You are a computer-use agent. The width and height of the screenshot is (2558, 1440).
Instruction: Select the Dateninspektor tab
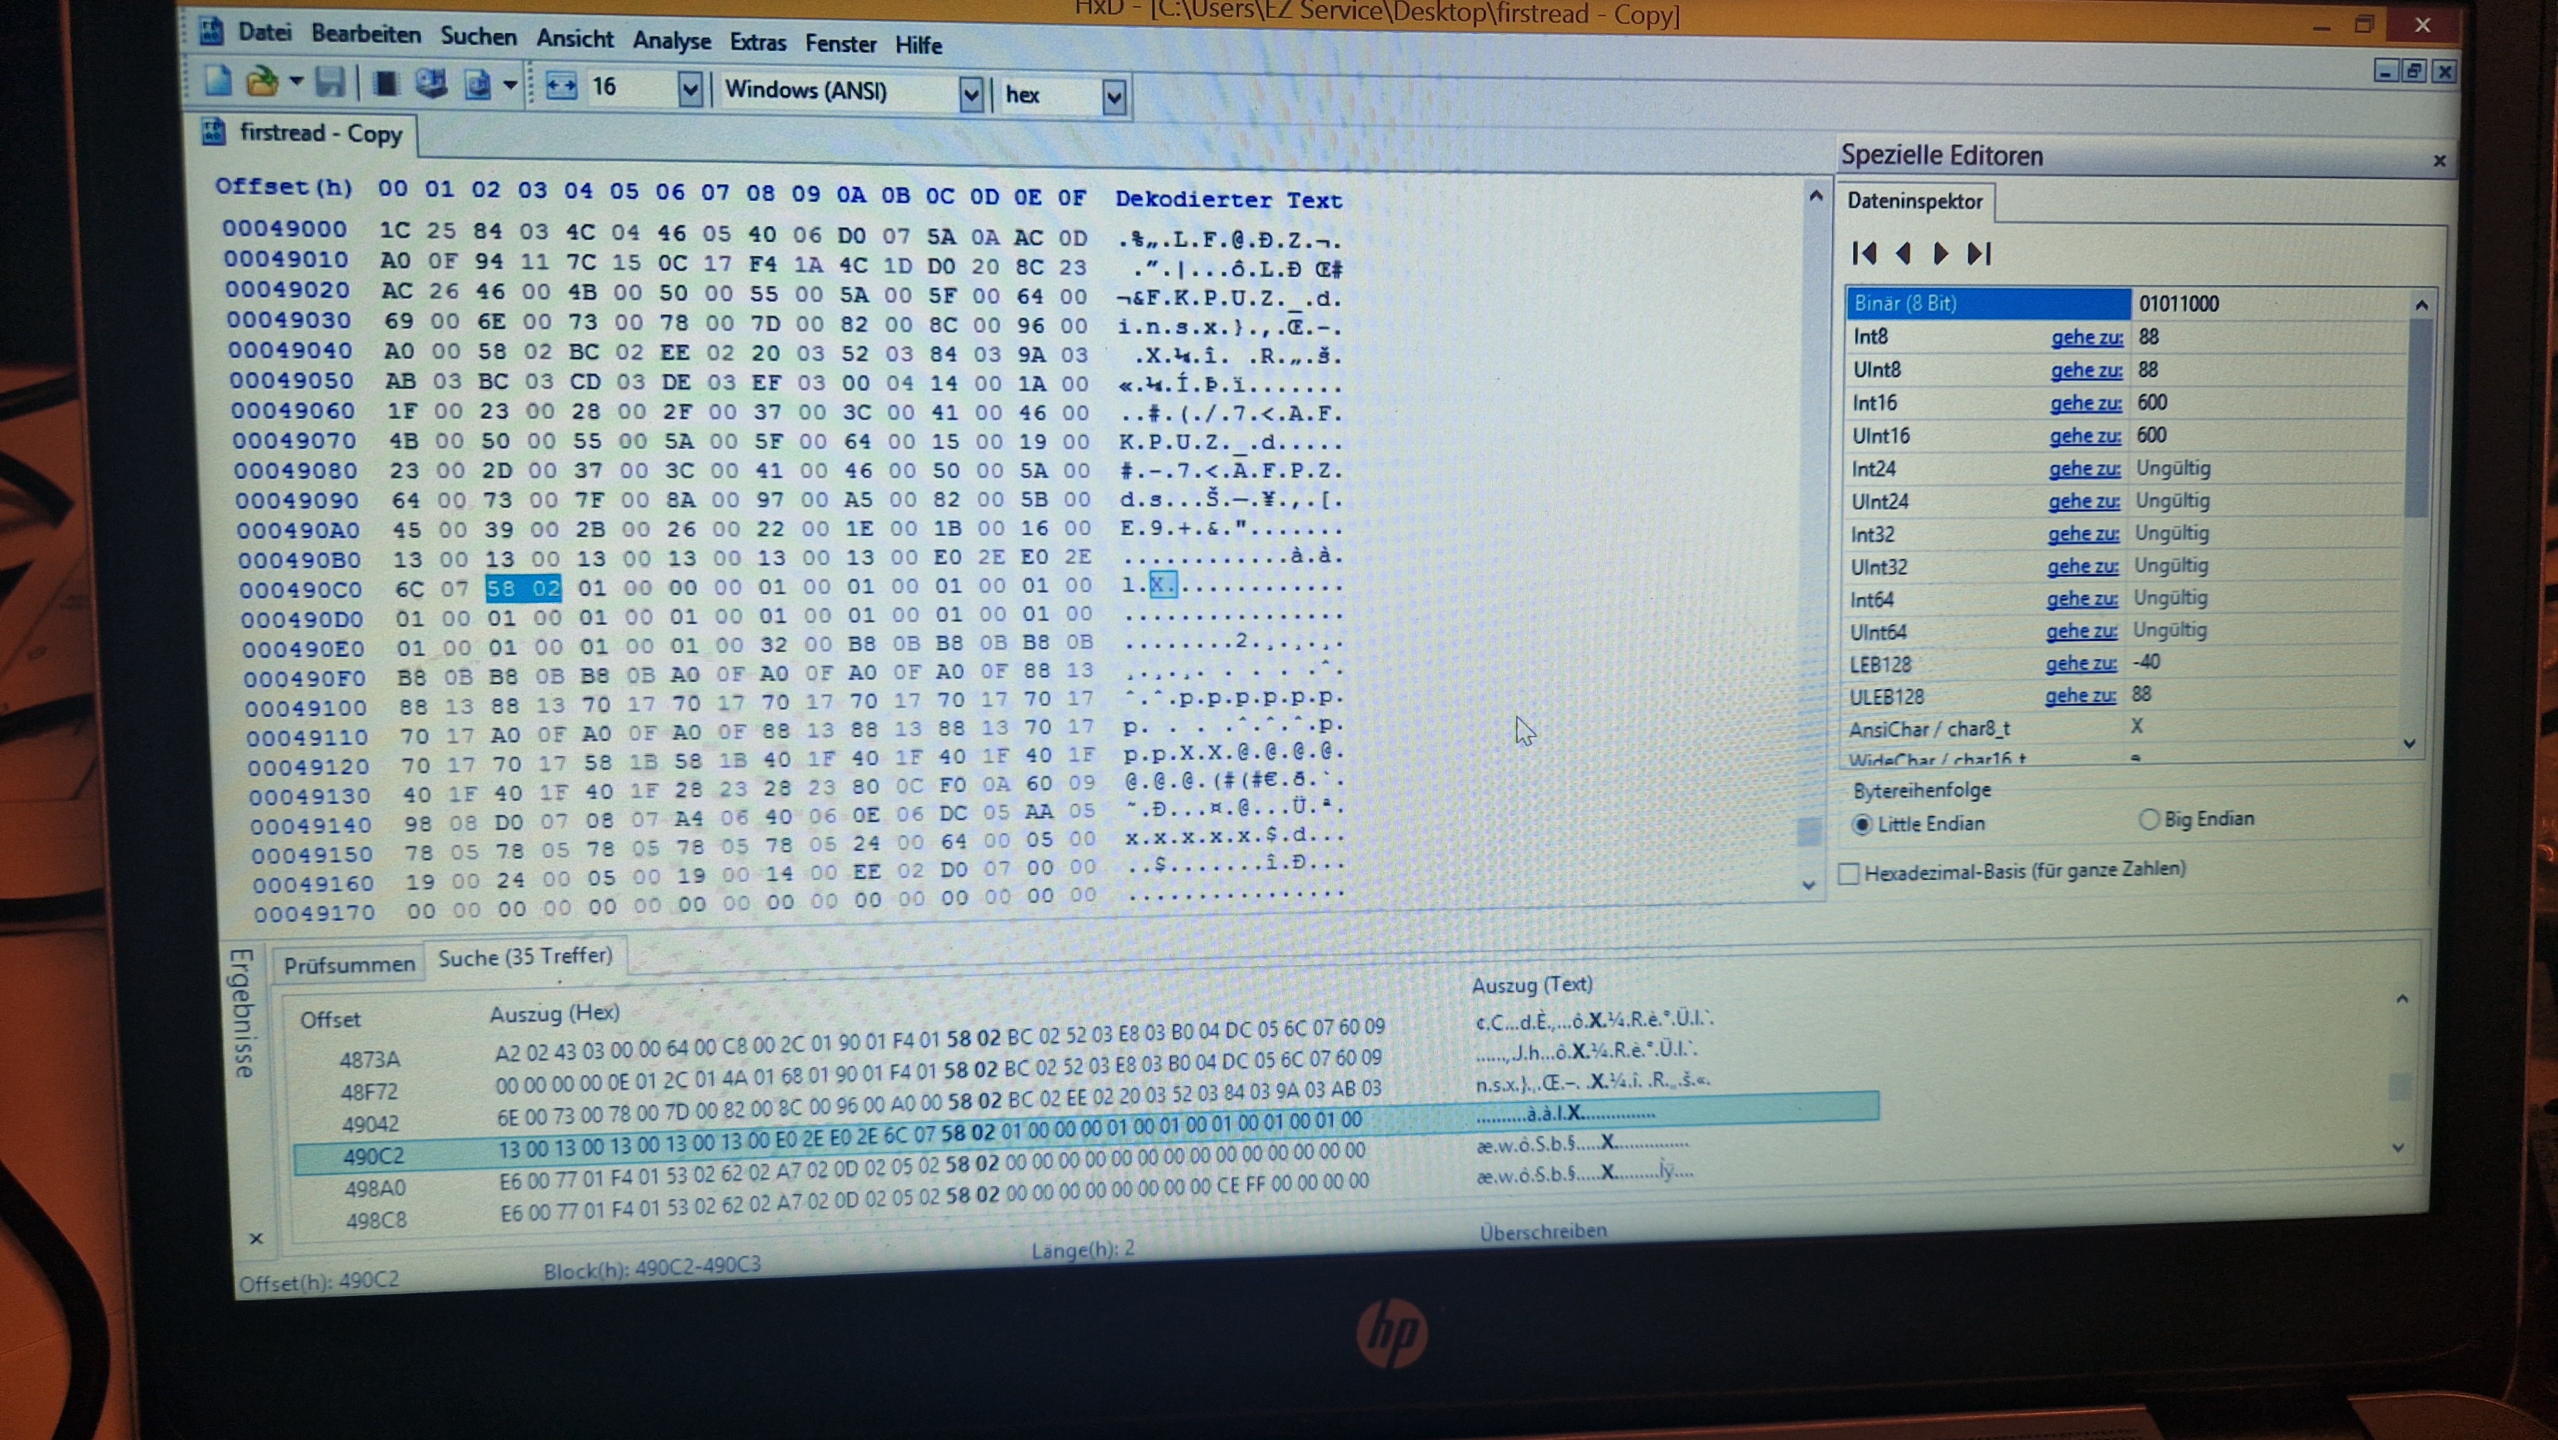tap(1915, 201)
